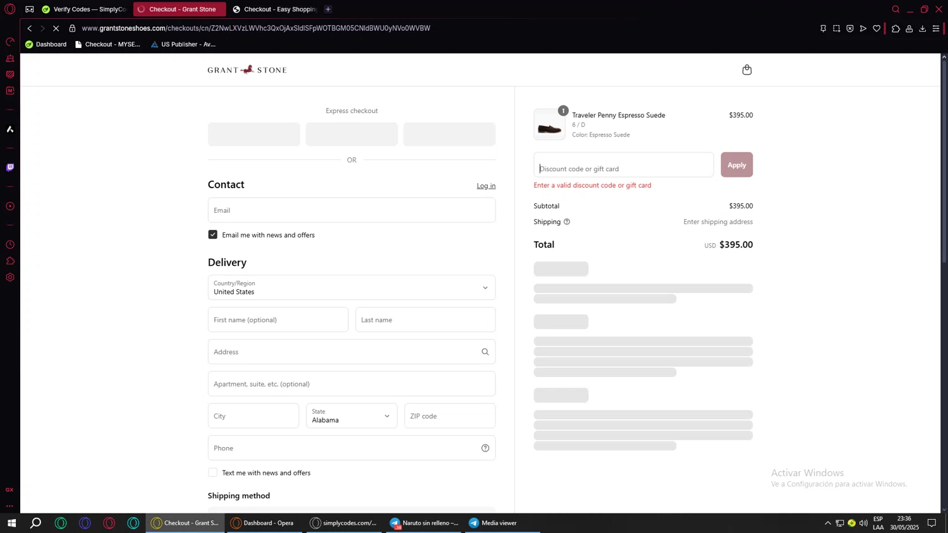Click the Phone field help icon
The width and height of the screenshot is (948, 533).
click(x=485, y=448)
